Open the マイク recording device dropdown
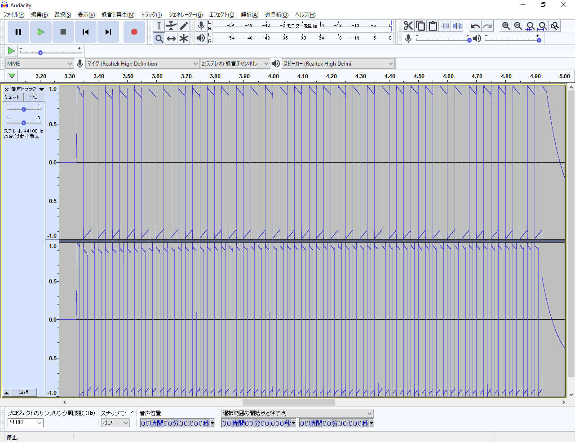The height and width of the screenshot is (442, 575). pyautogui.click(x=142, y=64)
